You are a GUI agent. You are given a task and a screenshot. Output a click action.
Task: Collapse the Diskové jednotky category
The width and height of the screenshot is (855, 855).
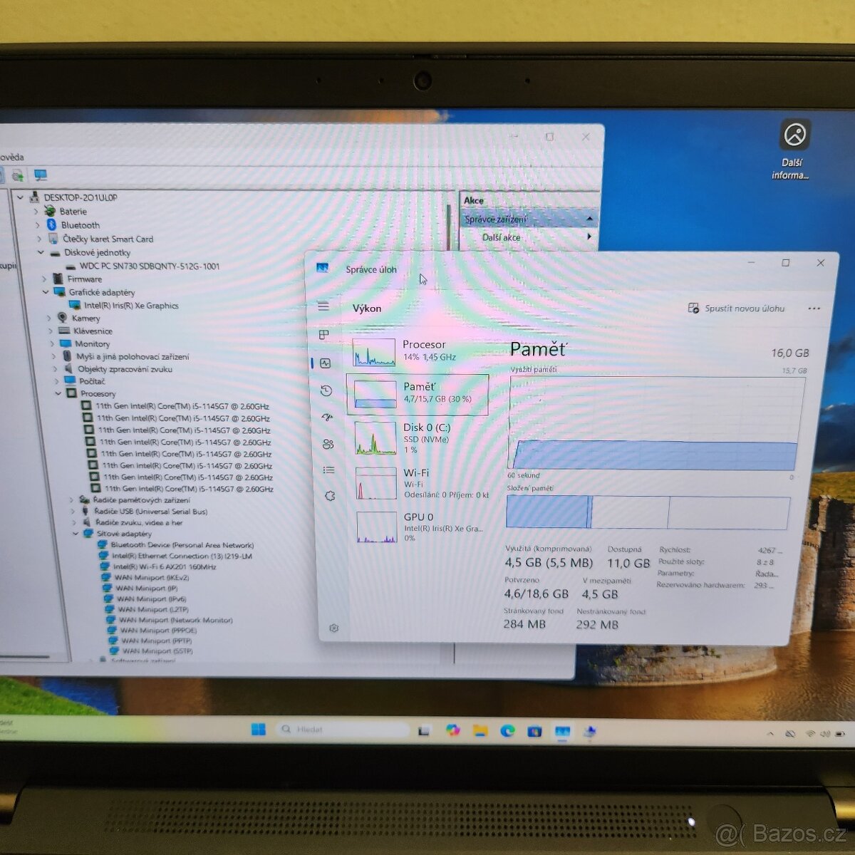(x=41, y=252)
